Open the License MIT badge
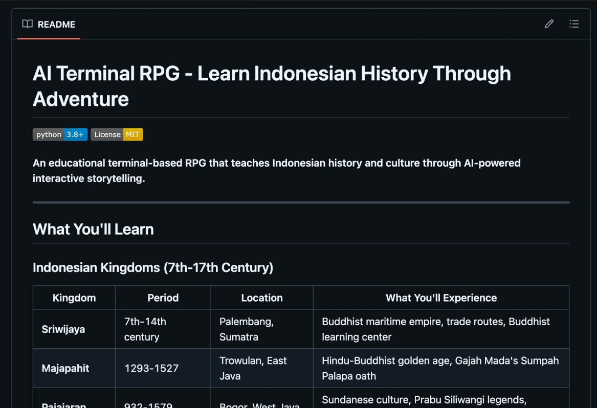Image resolution: width=597 pixels, height=408 pixels. [117, 134]
